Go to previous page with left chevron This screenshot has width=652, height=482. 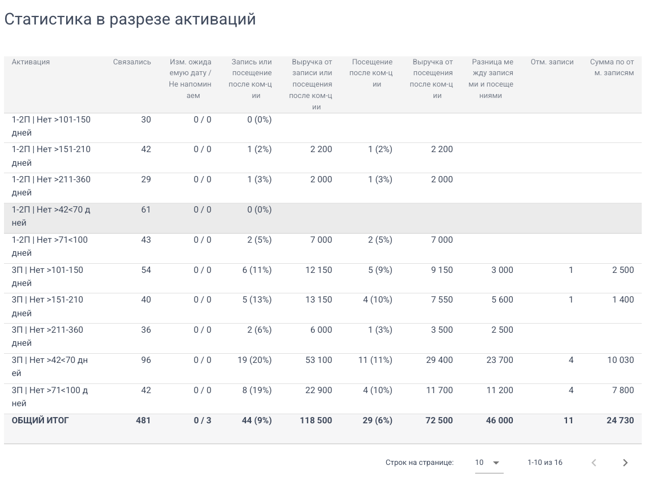tap(594, 463)
